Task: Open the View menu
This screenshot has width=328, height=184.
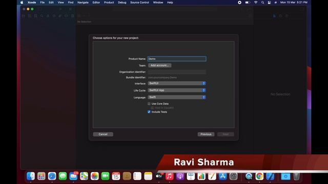Action: 60,3
